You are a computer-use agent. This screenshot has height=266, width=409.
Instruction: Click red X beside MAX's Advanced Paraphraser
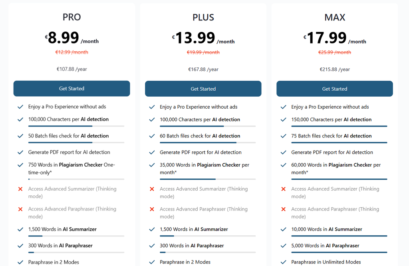283,209
